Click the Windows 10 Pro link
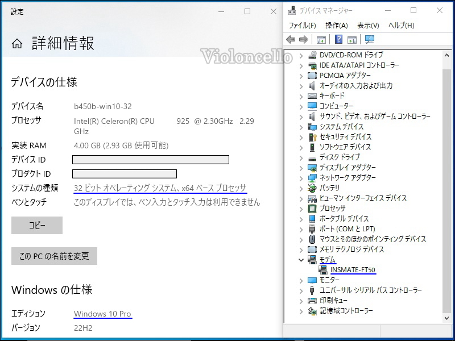This screenshot has height=341, width=455. point(102,314)
